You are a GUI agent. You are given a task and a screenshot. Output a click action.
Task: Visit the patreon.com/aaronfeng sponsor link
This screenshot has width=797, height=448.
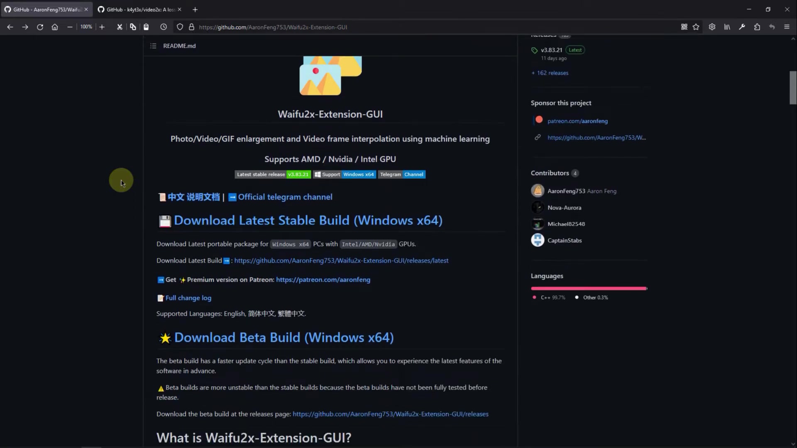pos(577,121)
